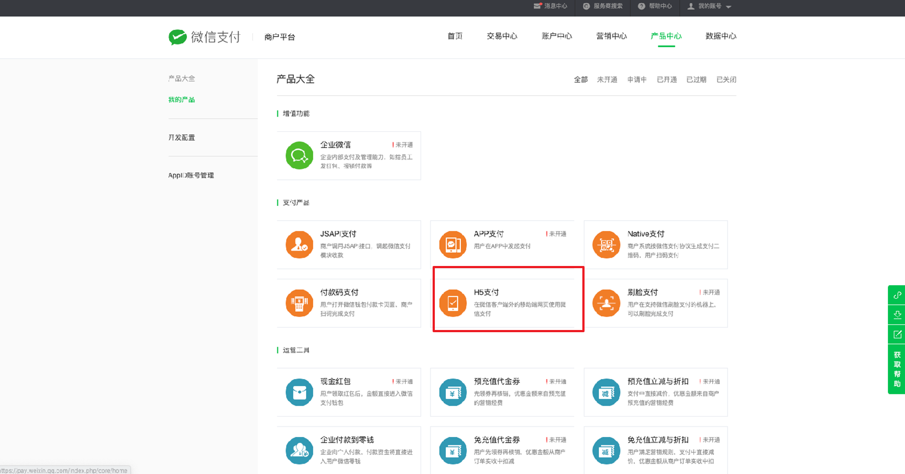Click the 刷脸支付 product title
The width and height of the screenshot is (905, 474).
[x=643, y=292]
